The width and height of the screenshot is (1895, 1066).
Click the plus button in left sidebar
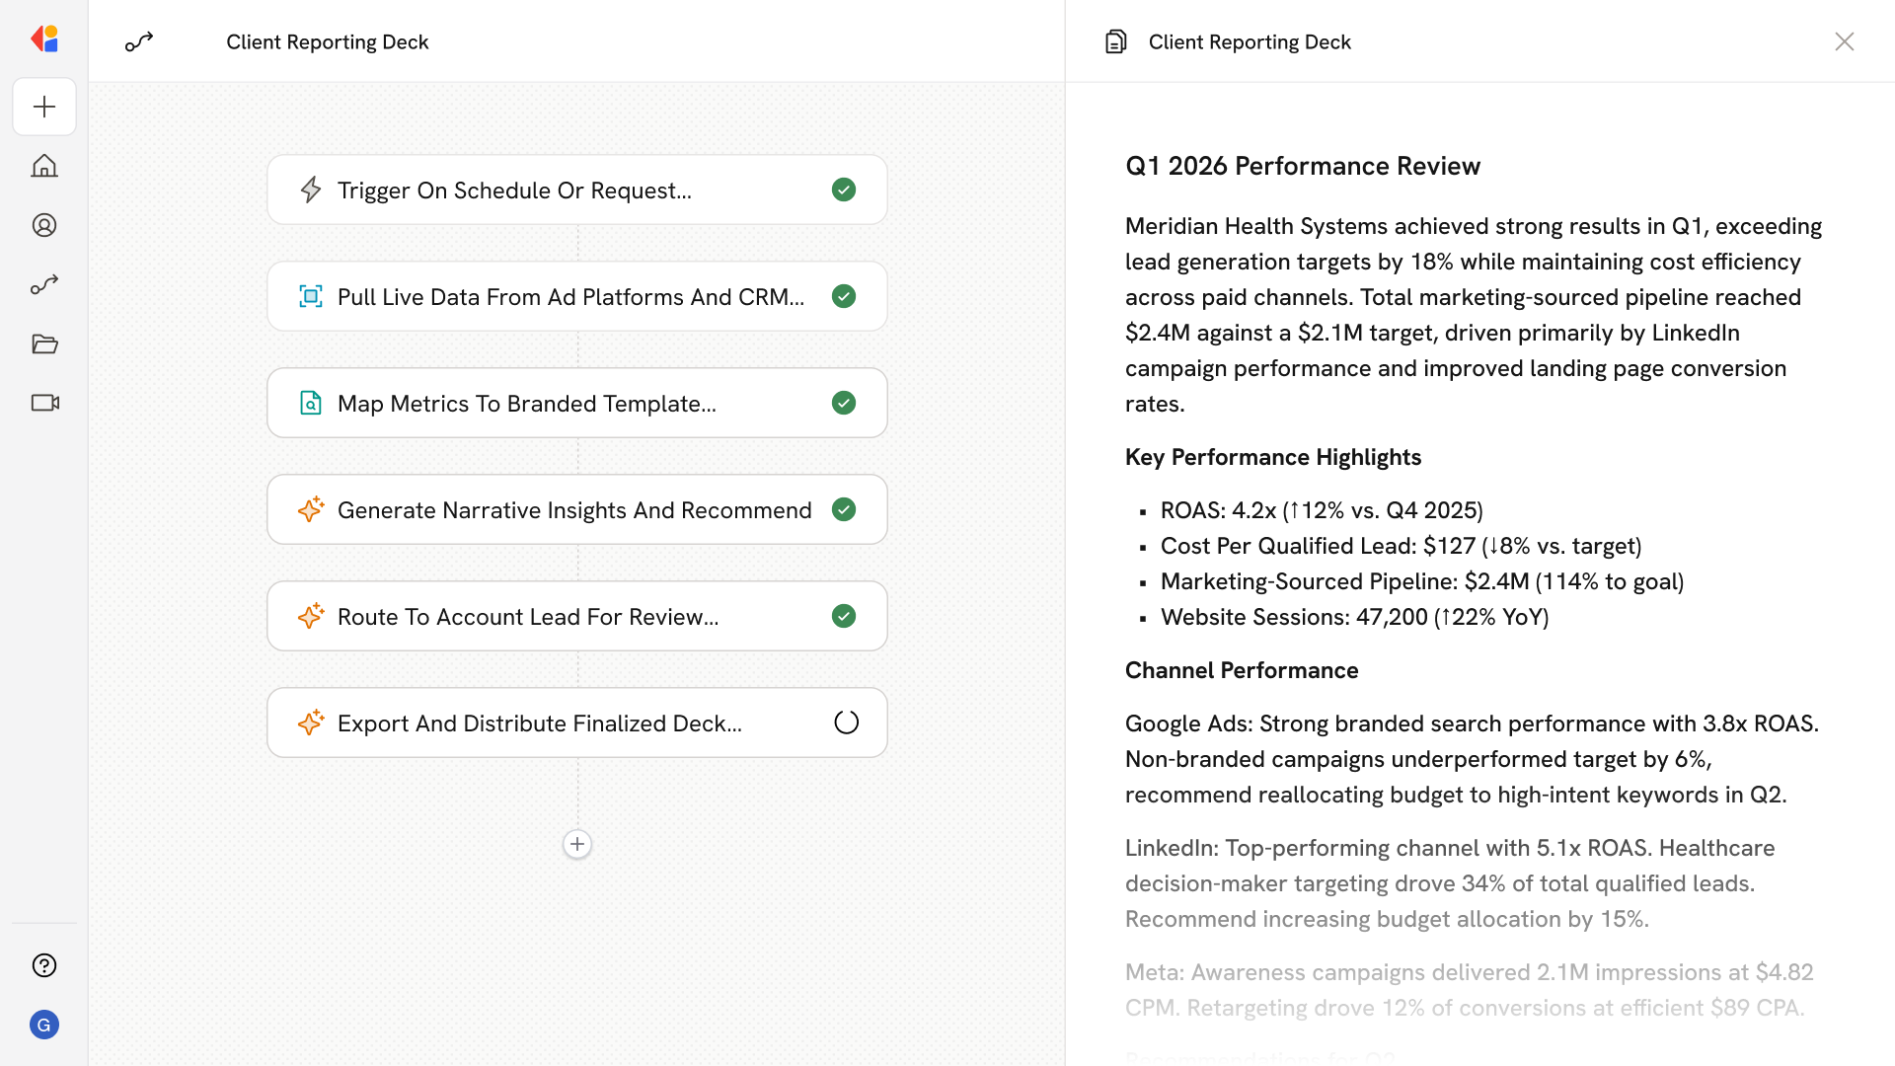pos(44,107)
